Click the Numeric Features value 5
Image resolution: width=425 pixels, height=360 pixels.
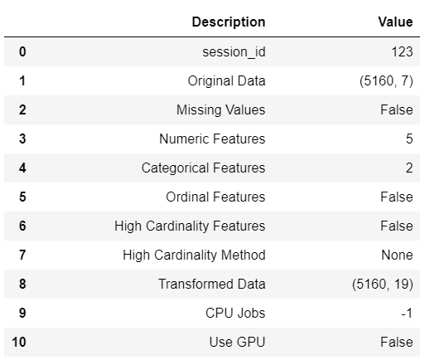[x=409, y=139]
